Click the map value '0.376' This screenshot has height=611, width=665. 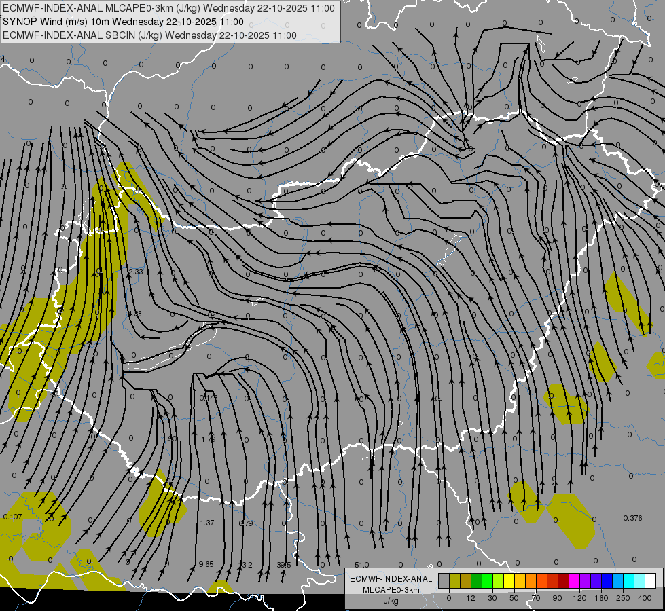click(633, 518)
